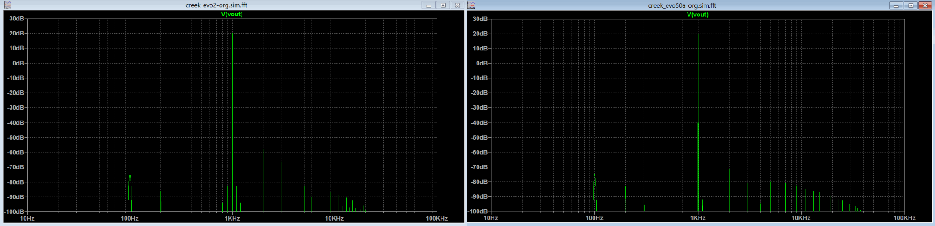This screenshot has width=935, height=226.
Task: Click the -20dB axis label in the evo2 plot
Action: 16,93
